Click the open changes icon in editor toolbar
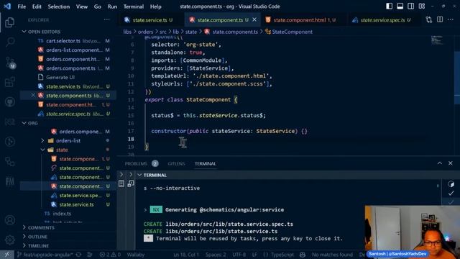The height and width of the screenshot is (259, 460). (x=429, y=19)
